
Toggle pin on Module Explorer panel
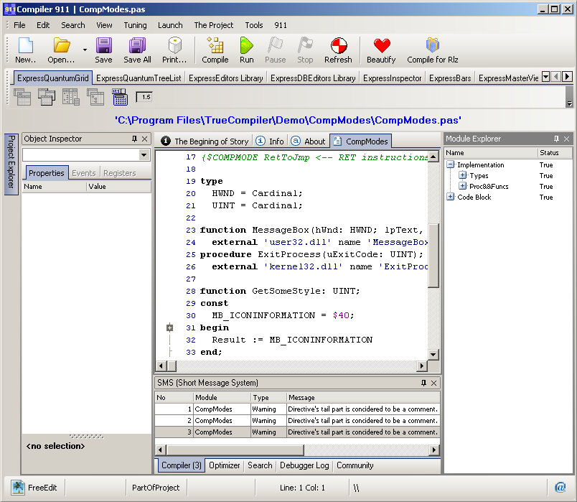pyautogui.click(x=556, y=139)
